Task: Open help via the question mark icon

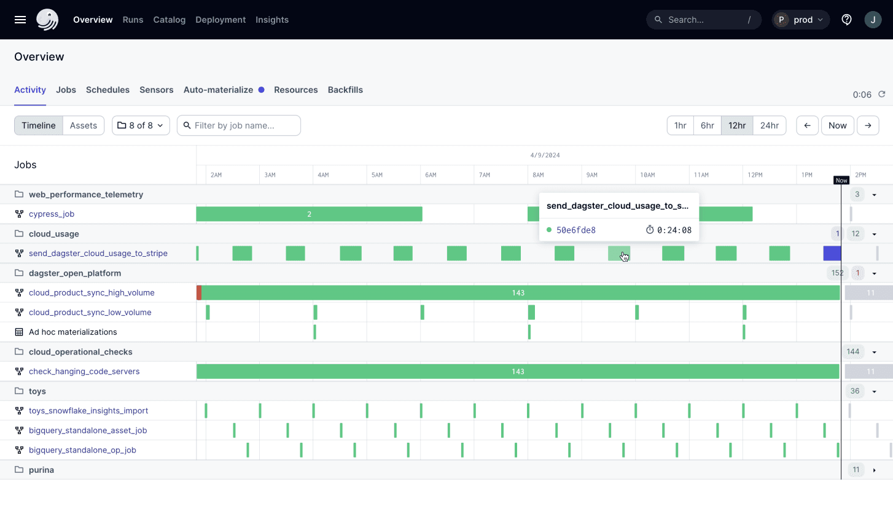Action: tap(846, 19)
